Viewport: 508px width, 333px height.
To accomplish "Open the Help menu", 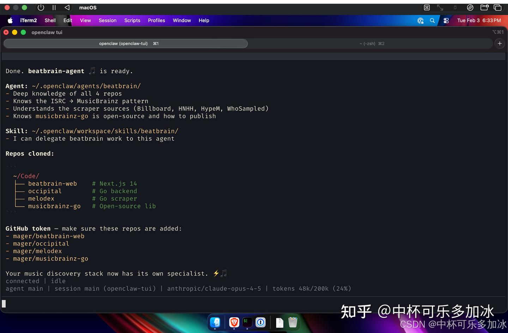I will (x=204, y=20).
